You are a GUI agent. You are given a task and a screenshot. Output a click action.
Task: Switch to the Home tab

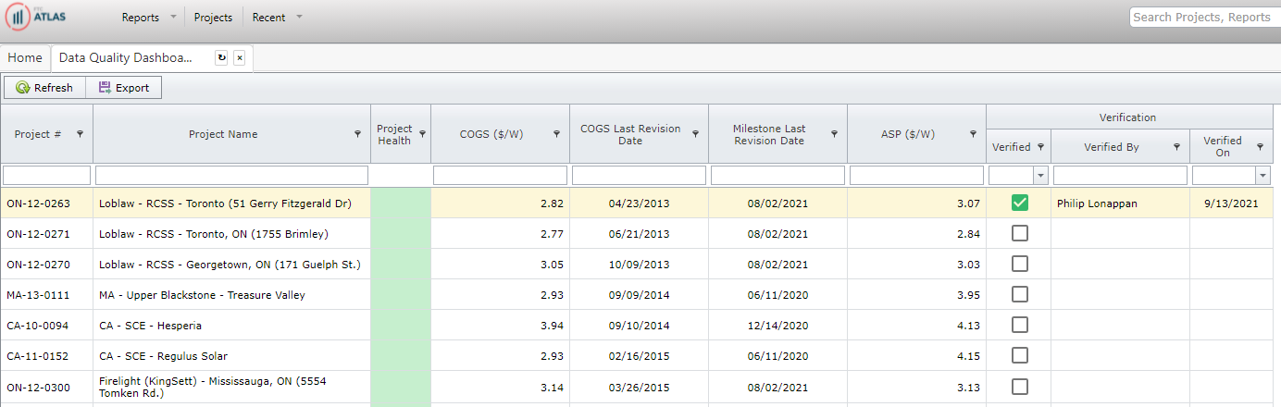(25, 57)
